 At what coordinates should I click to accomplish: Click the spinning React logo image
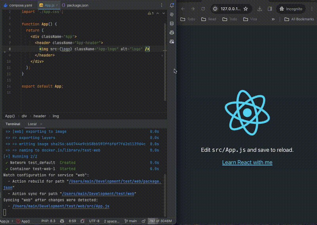coord(247,113)
